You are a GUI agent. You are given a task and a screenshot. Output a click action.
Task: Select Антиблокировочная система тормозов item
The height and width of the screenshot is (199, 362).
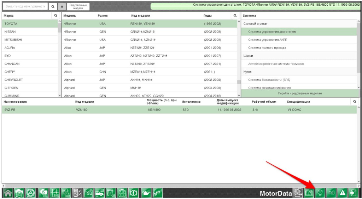click(276, 64)
